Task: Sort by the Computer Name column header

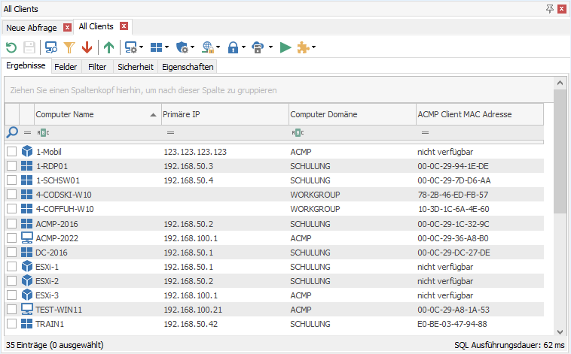Action: [90, 114]
